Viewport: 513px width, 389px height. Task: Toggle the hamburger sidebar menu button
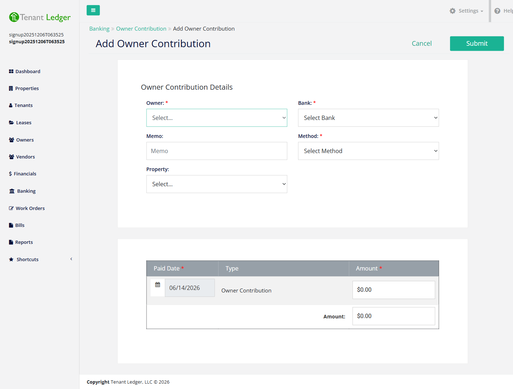(x=93, y=10)
